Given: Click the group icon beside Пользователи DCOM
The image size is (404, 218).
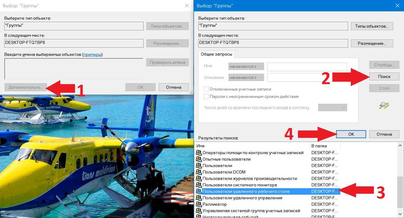Looking at the screenshot, I should 199,172.
